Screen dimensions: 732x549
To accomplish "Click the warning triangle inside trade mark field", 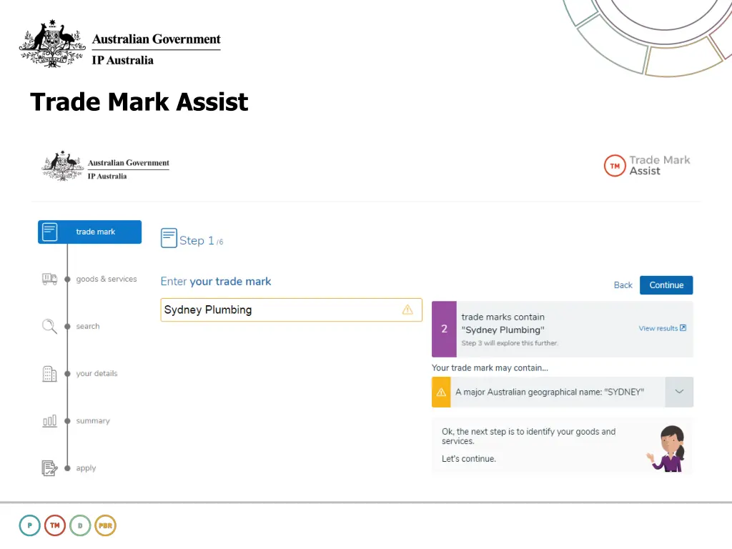I will point(407,310).
